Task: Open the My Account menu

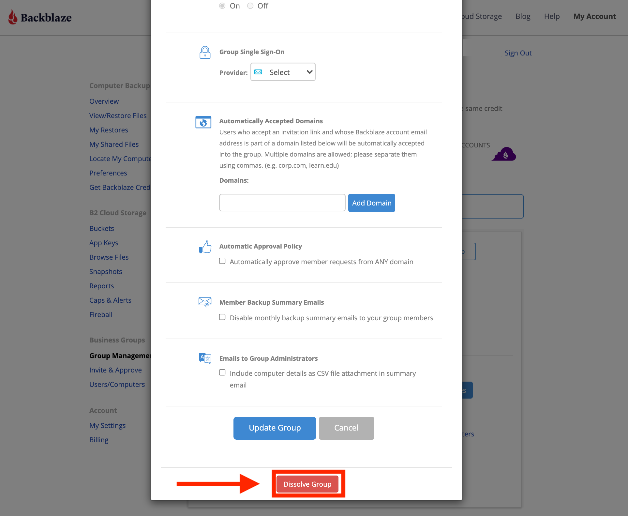Action: [594, 16]
